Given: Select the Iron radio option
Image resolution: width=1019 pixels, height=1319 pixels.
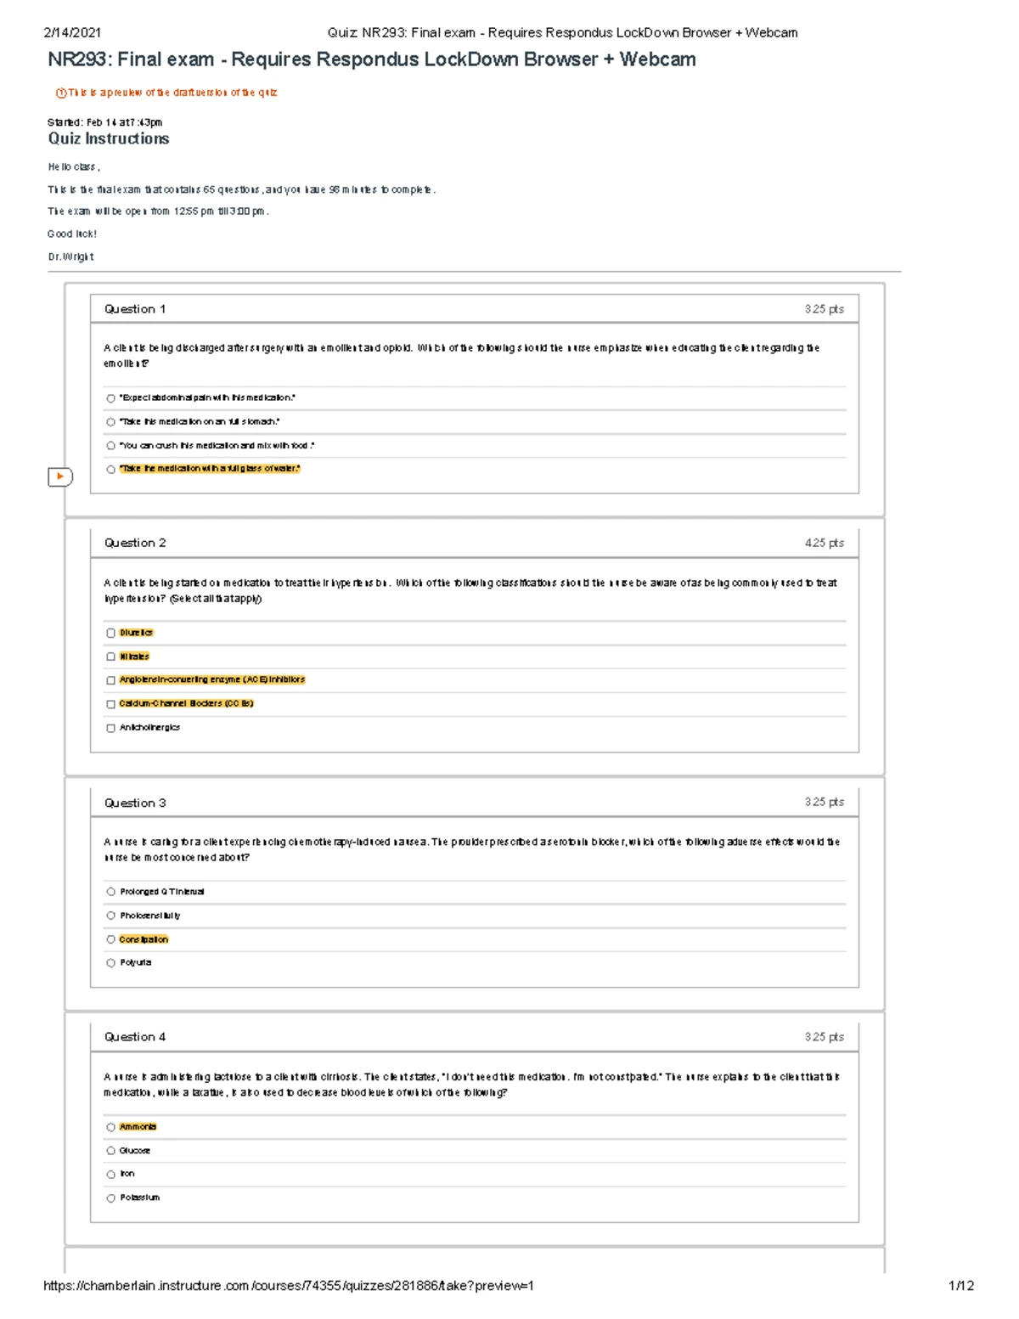Looking at the screenshot, I should click(110, 1175).
